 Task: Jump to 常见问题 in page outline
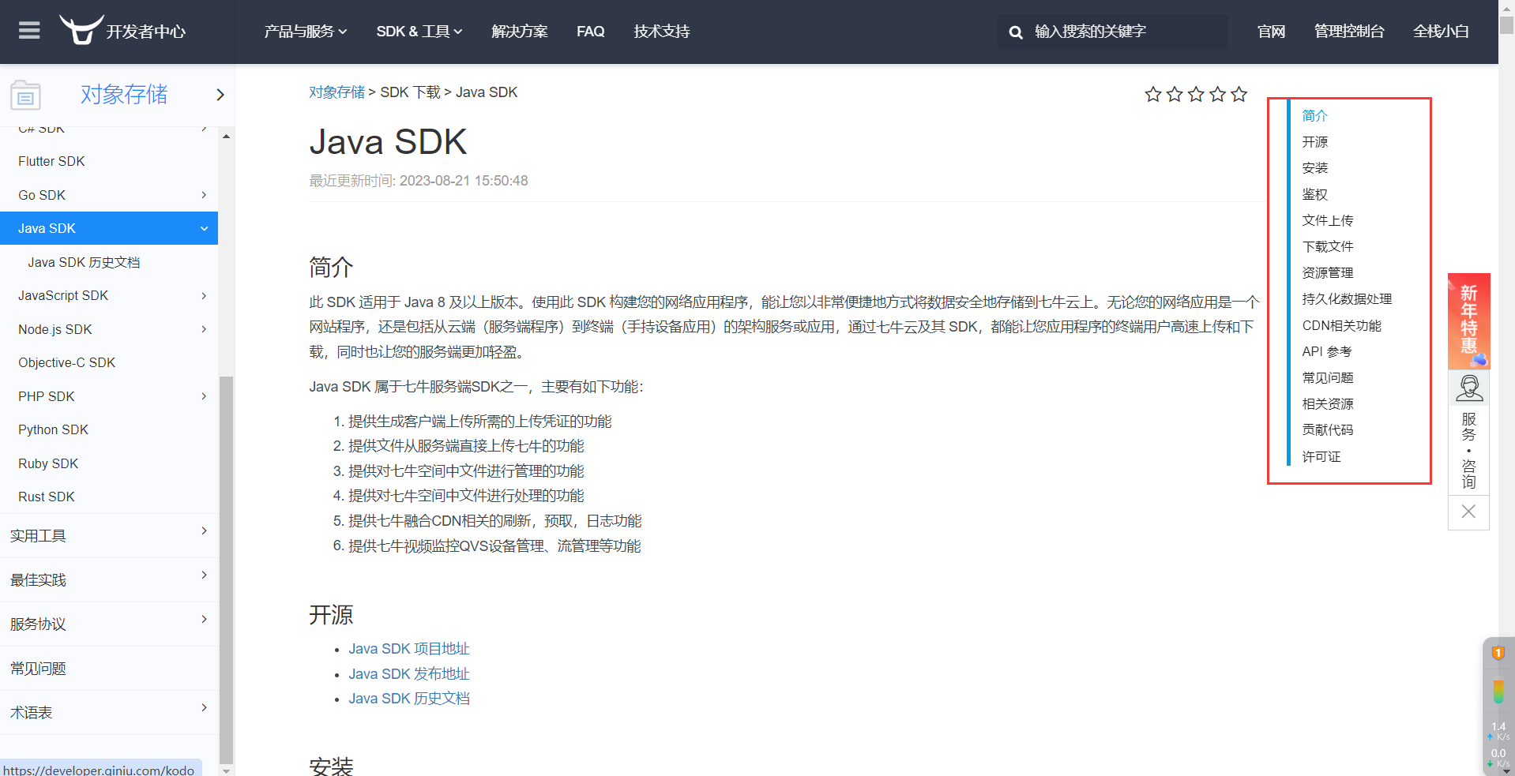coord(1328,378)
